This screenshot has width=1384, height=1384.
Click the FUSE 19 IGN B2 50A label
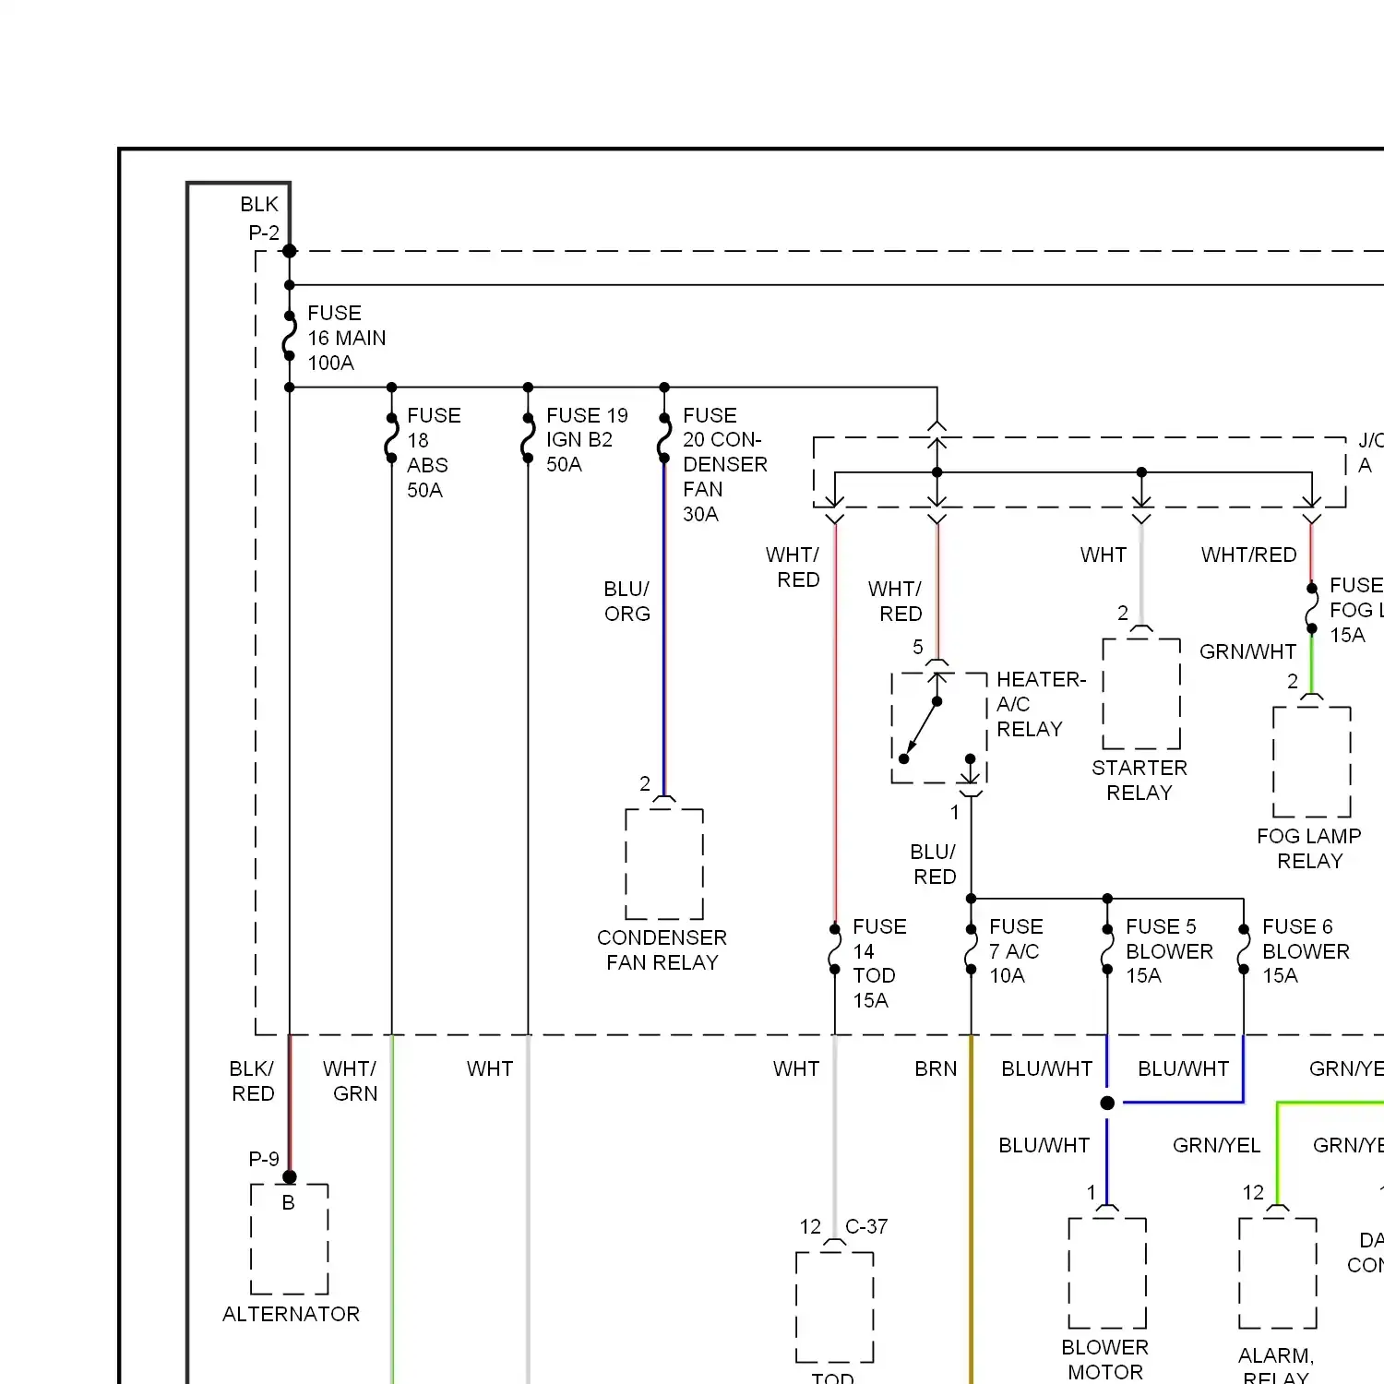pos(587,440)
